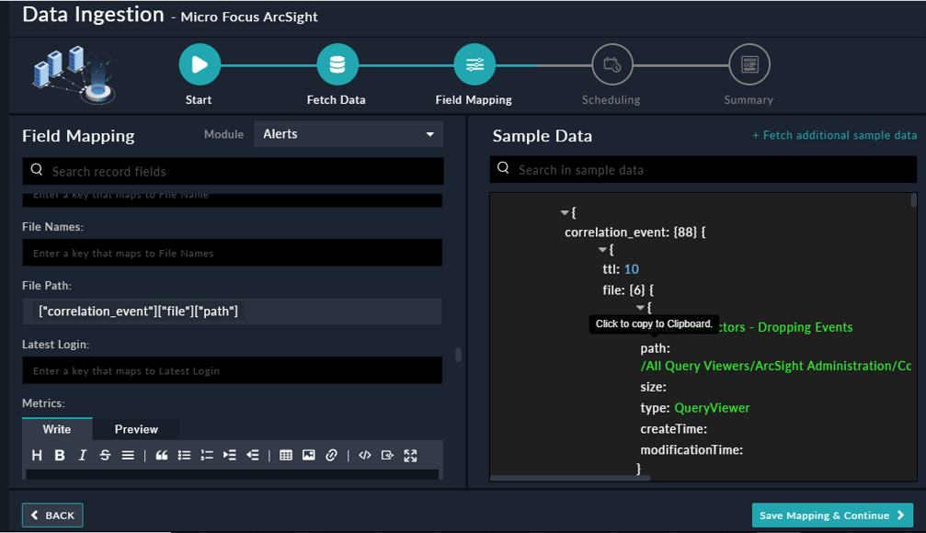Apply strikethrough in the Metrics editor
The height and width of the screenshot is (533, 926).
(105, 455)
